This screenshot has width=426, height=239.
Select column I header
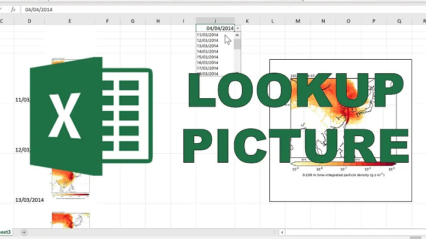tap(183, 21)
